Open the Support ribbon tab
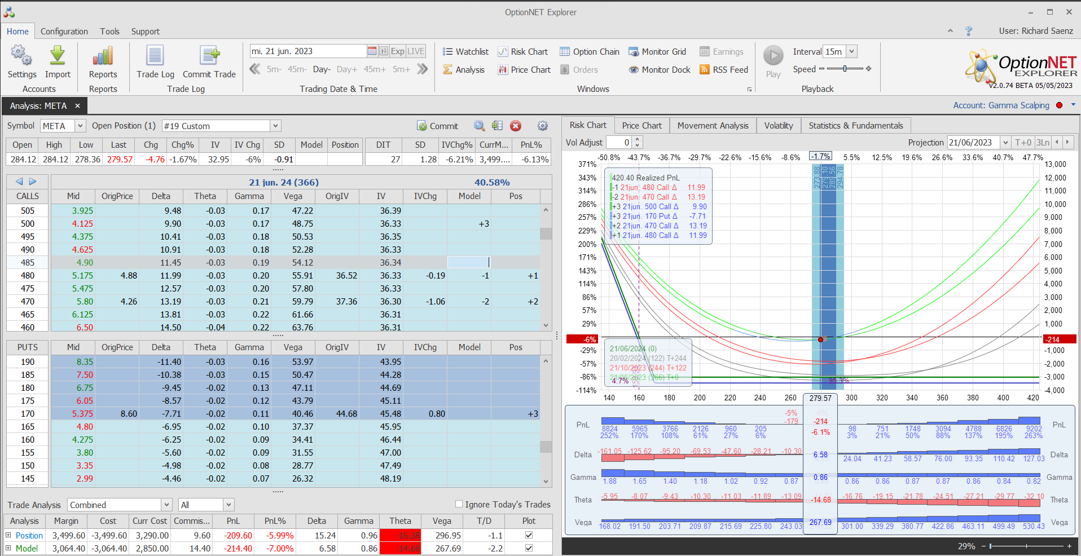The width and height of the screenshot is (1081, 556). (x=146, y=32)
